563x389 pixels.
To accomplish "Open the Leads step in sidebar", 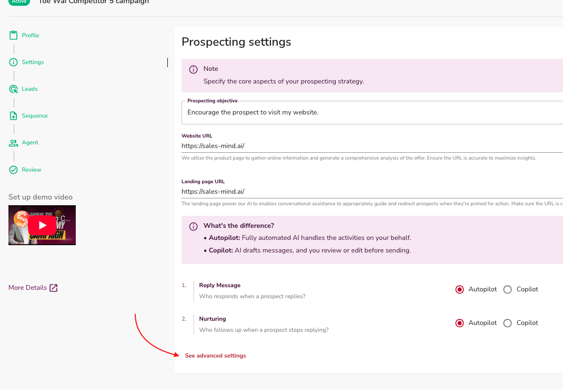I will coord(29,89).
